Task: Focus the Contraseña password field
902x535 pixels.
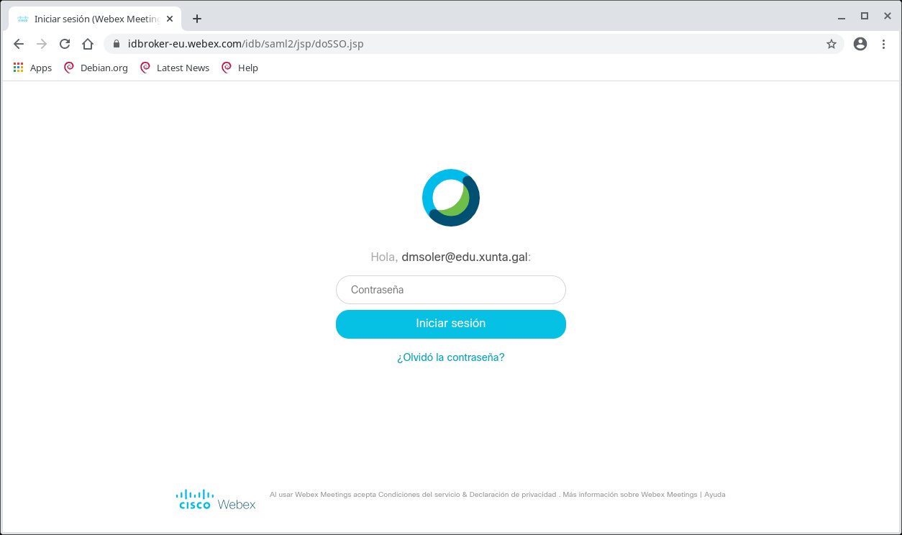Action: [451, 290]
